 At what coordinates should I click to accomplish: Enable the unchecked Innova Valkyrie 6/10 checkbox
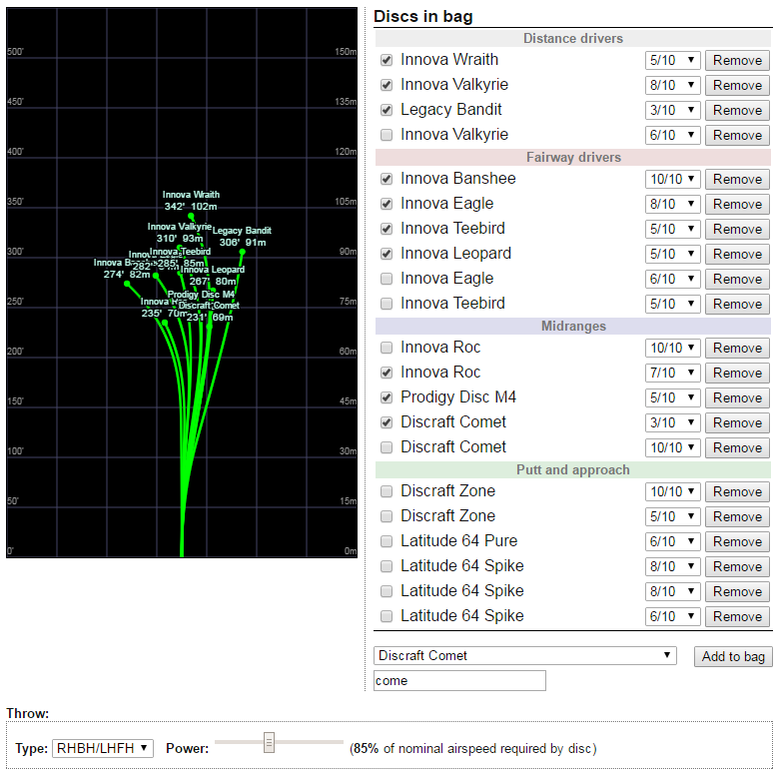(387, 135)
